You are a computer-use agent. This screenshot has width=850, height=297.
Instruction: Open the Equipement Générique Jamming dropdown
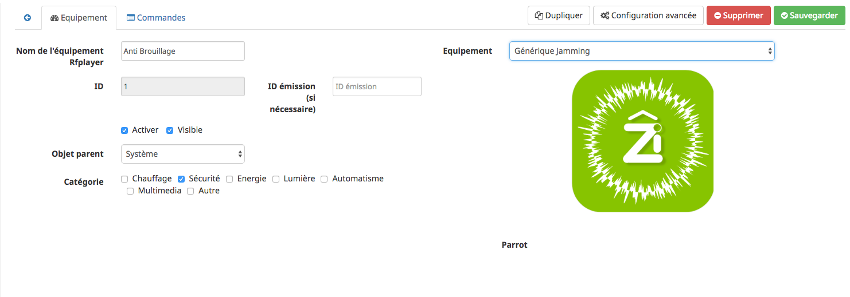coord(642,51)
